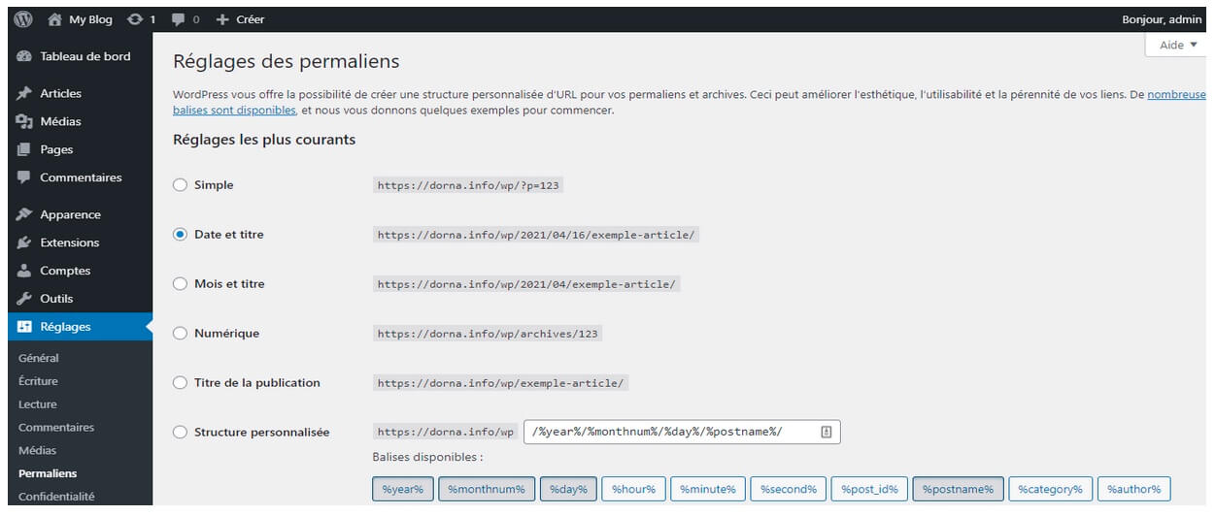Add the %minute% tag
Screen dimensions: 1216x516
point(707,489)
